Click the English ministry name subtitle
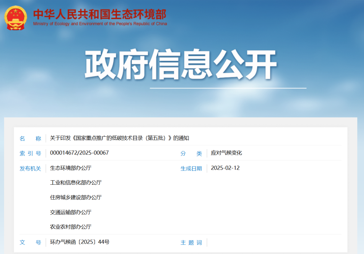 click(x=100, y=24)
